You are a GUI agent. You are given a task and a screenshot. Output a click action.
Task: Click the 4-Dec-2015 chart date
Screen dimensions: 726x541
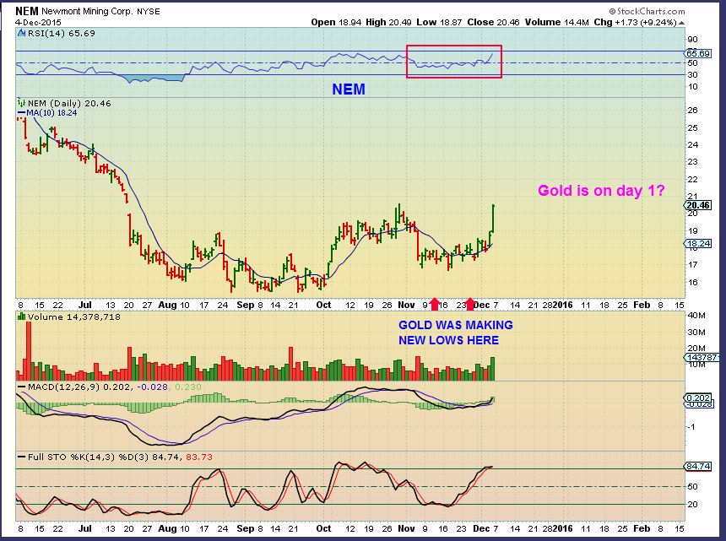click(38, 22)
